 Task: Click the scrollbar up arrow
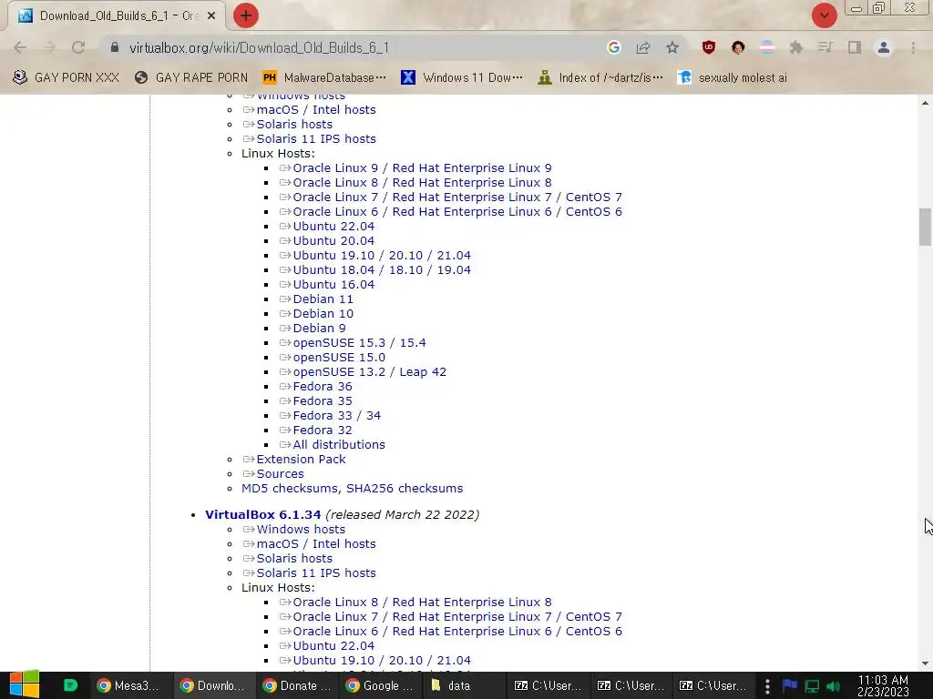point(925,103)
